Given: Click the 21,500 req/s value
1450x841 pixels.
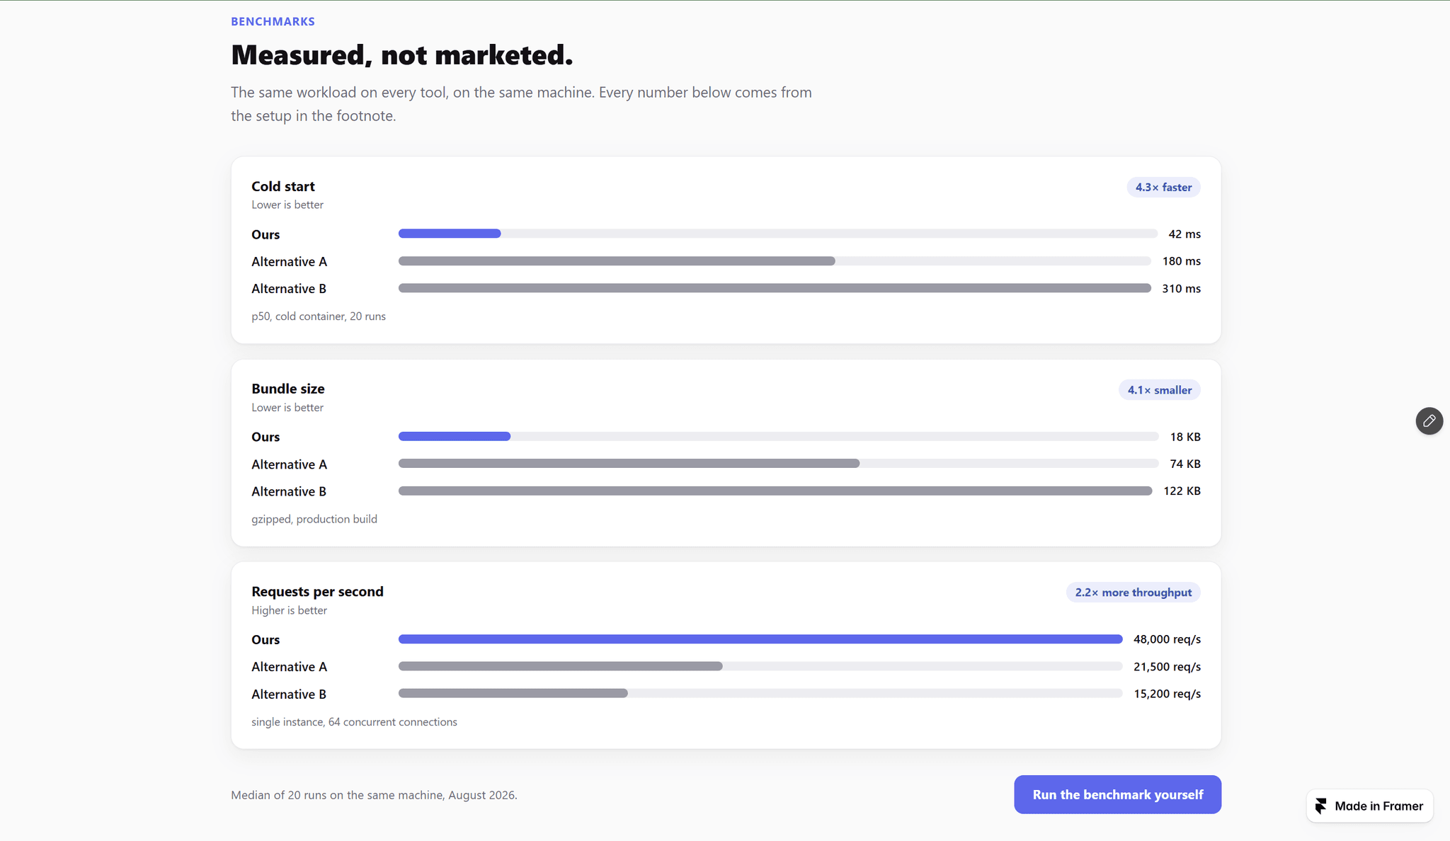Looking at the screenshot, I should coord(1167,667).
